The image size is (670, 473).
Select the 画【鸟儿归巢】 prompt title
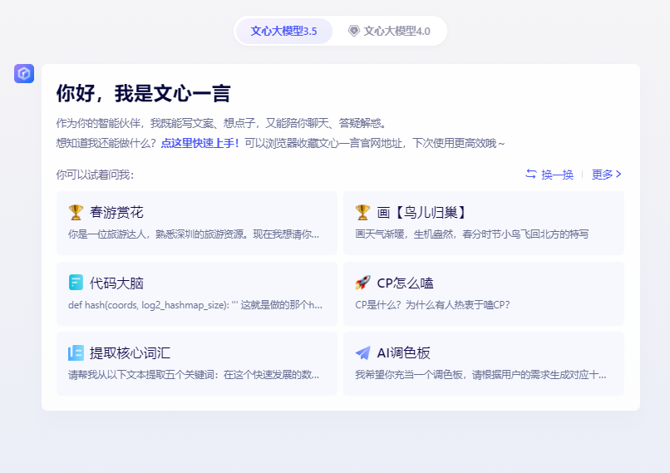point(422,212)
